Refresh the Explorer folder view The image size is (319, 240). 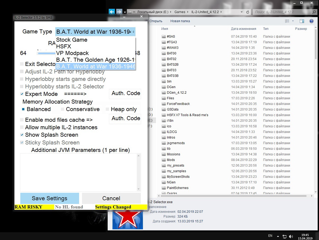point(248,12)
